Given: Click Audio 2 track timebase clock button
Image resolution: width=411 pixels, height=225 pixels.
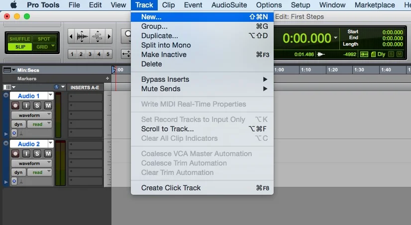Looking at the screenshot, I should tap(14, 181).
